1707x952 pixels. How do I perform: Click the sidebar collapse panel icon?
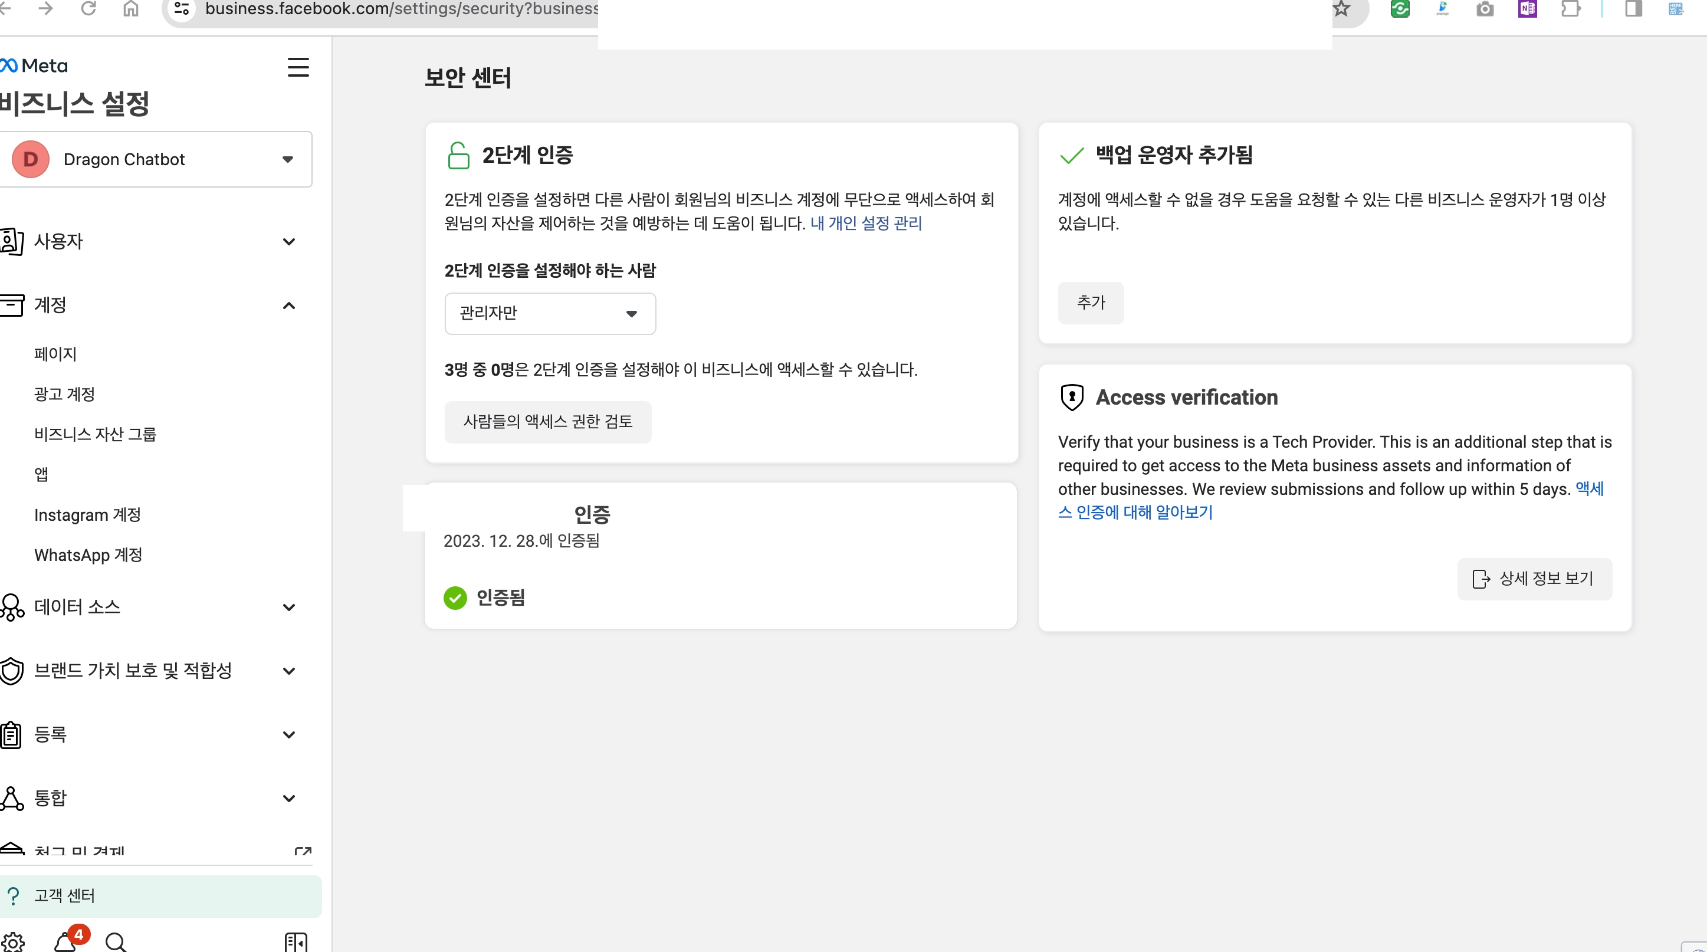(x=296, y=941)
